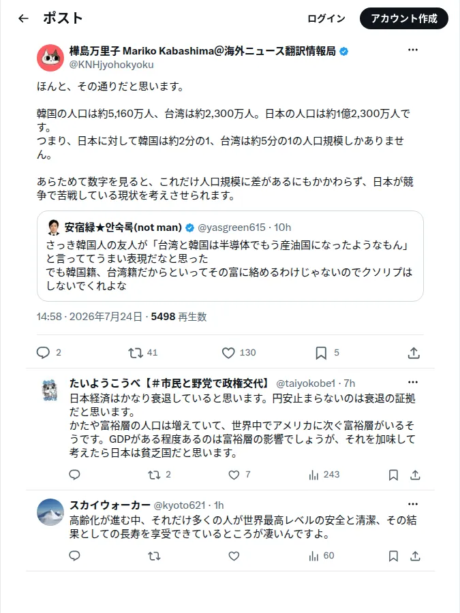Open @KNHjyohokyoku profile handle
This screenshot has height=613, width=460.
point(112,65)
